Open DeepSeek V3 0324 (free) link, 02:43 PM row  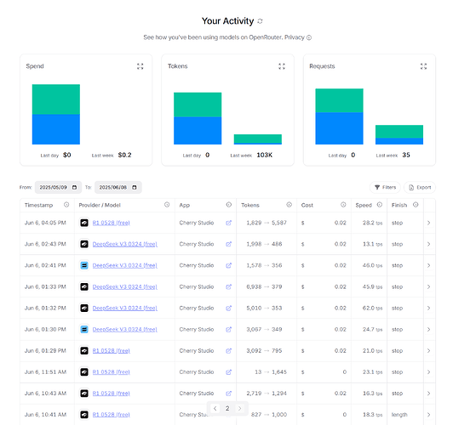(x=125, y=244)
